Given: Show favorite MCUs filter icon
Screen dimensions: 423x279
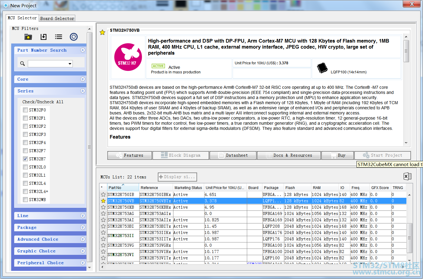Looking at the screenshot, I should point(28,37).
